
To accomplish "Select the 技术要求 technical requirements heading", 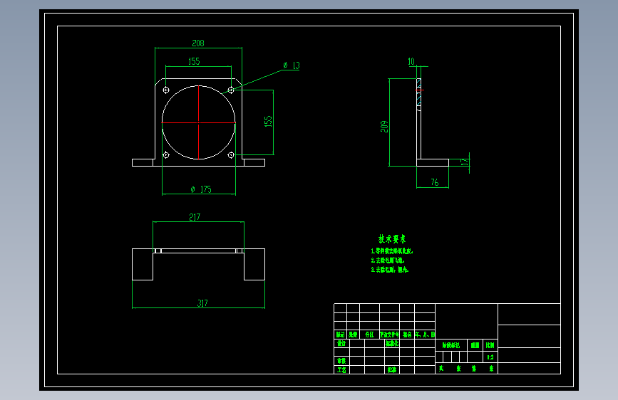I will coord(392,239).
